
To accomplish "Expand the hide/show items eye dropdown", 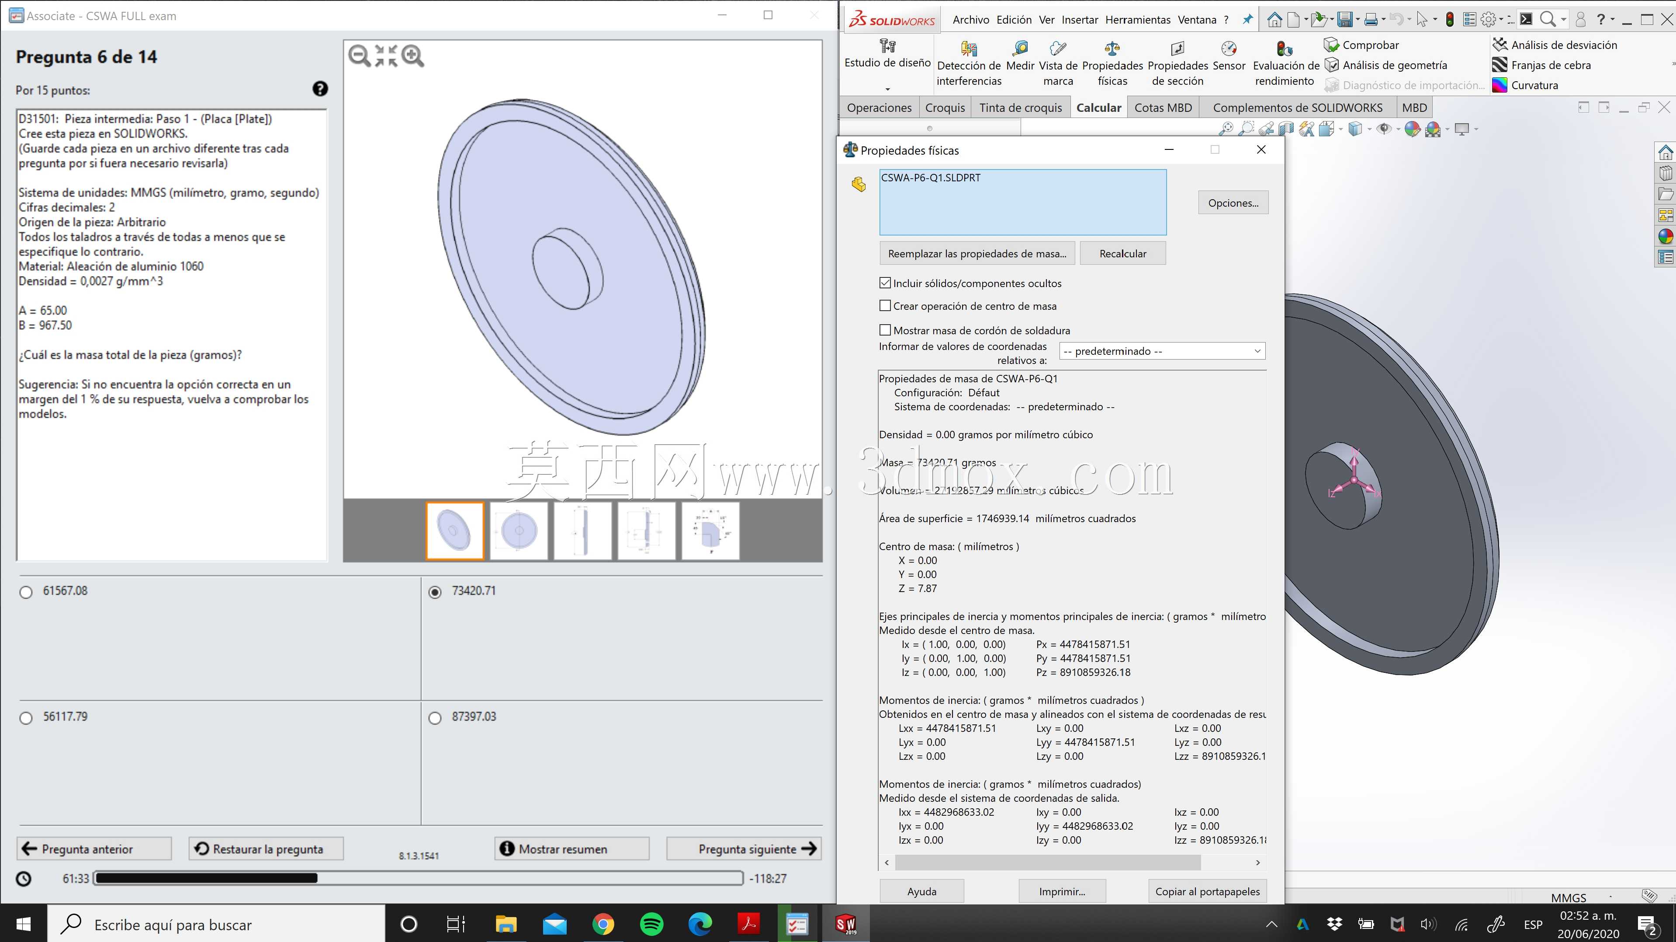I will pos(1398,129).
